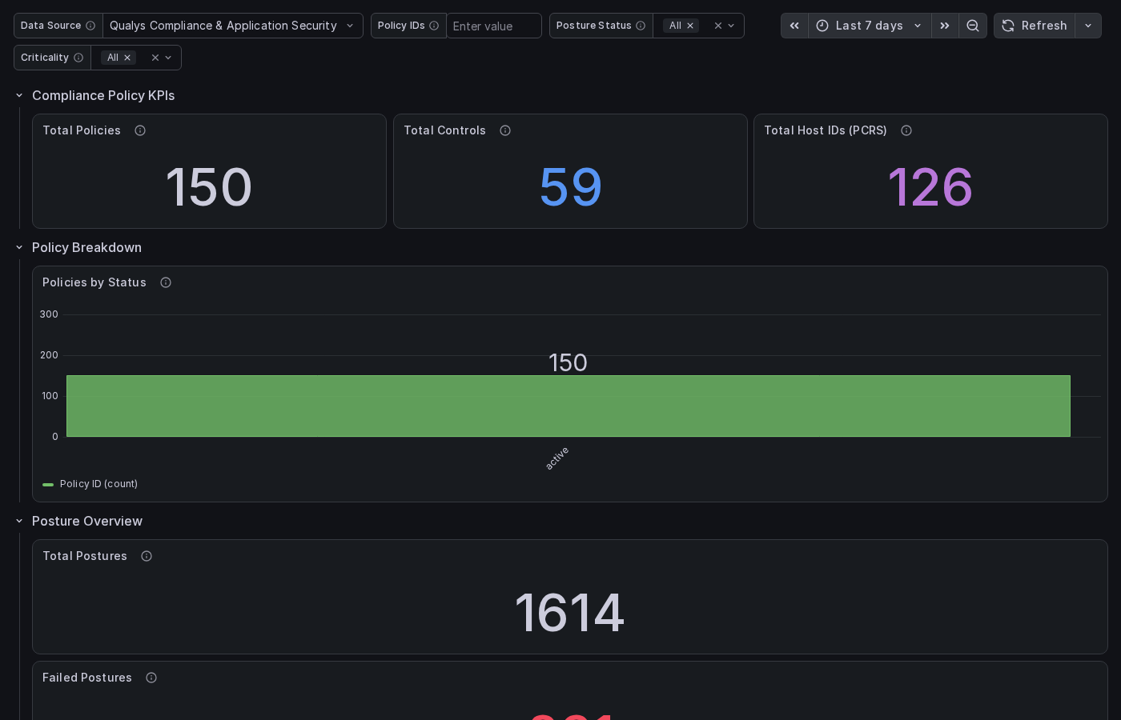Click the 126 Total Host IDs value
The image size is (1121, 720).
point(930,187)
